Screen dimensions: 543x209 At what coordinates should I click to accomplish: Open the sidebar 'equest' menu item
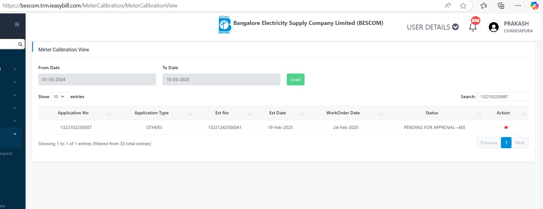coord(6,154)
